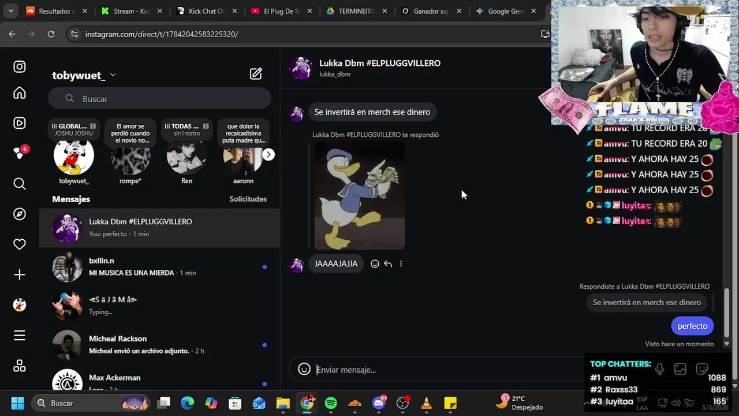Open Discord from the taskbar

(379, 403)
